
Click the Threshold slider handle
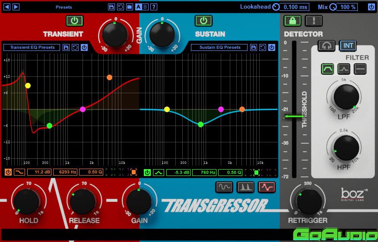pyautogui.click(x=294, y=117)
